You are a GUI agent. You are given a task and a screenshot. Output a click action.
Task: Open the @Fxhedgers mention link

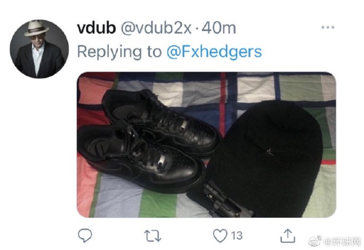click(214, 52)
